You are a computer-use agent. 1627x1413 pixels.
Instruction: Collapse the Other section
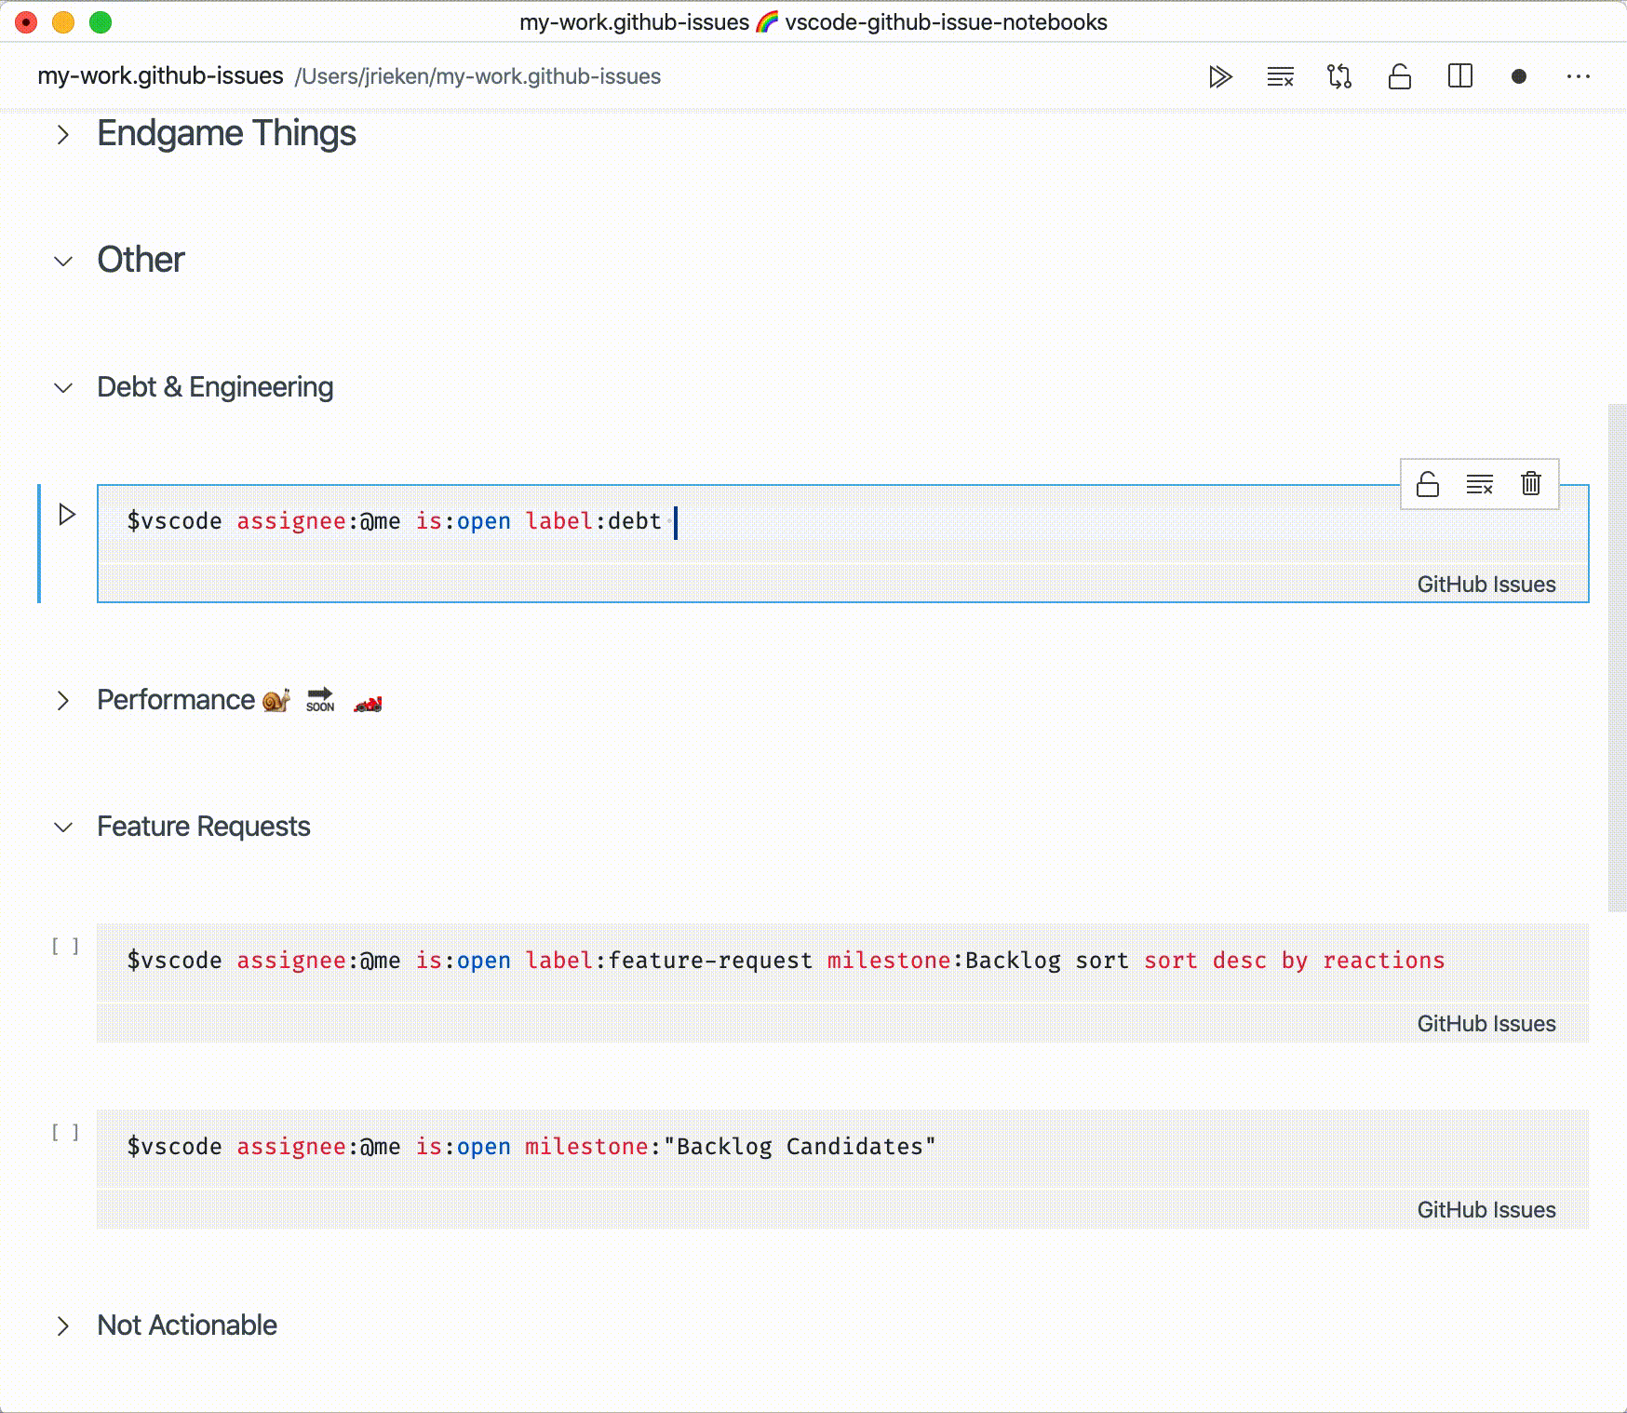[63, 262]
